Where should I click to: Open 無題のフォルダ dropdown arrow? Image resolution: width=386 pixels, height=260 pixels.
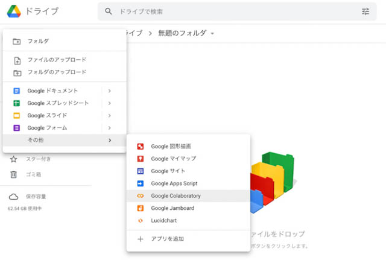pyautogui.click(x=212, y=34)
